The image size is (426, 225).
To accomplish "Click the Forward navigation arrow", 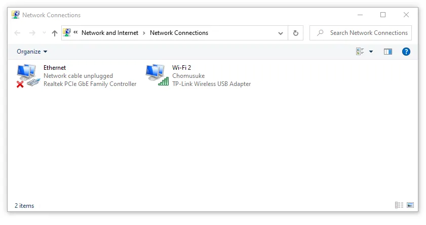I will click(x=32, y=33).
